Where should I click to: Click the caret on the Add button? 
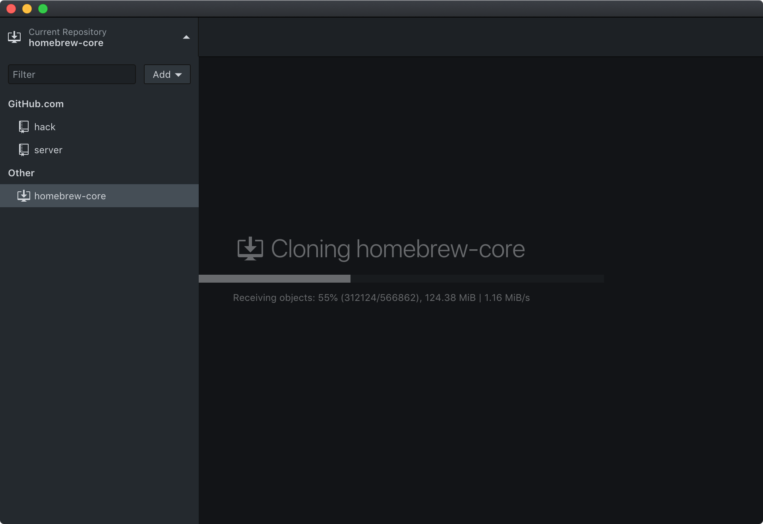178,75
